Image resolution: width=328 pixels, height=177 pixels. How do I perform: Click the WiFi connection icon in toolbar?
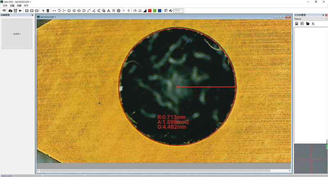(x=4, y=11)
